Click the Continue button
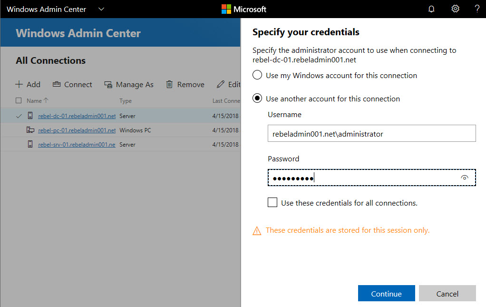The height and width of the screenshot is (307, 486). pyautogui.click(x=386, y=293)
